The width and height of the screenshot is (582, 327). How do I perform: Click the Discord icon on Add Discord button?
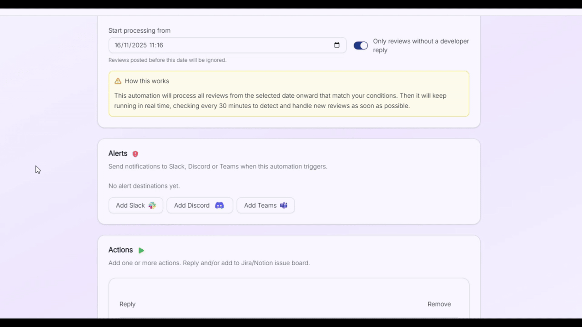click(x=219, y=205)
